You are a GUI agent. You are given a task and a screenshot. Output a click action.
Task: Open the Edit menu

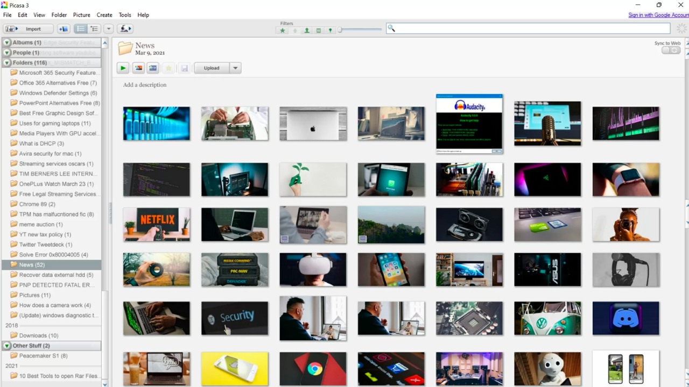point(23,15)
